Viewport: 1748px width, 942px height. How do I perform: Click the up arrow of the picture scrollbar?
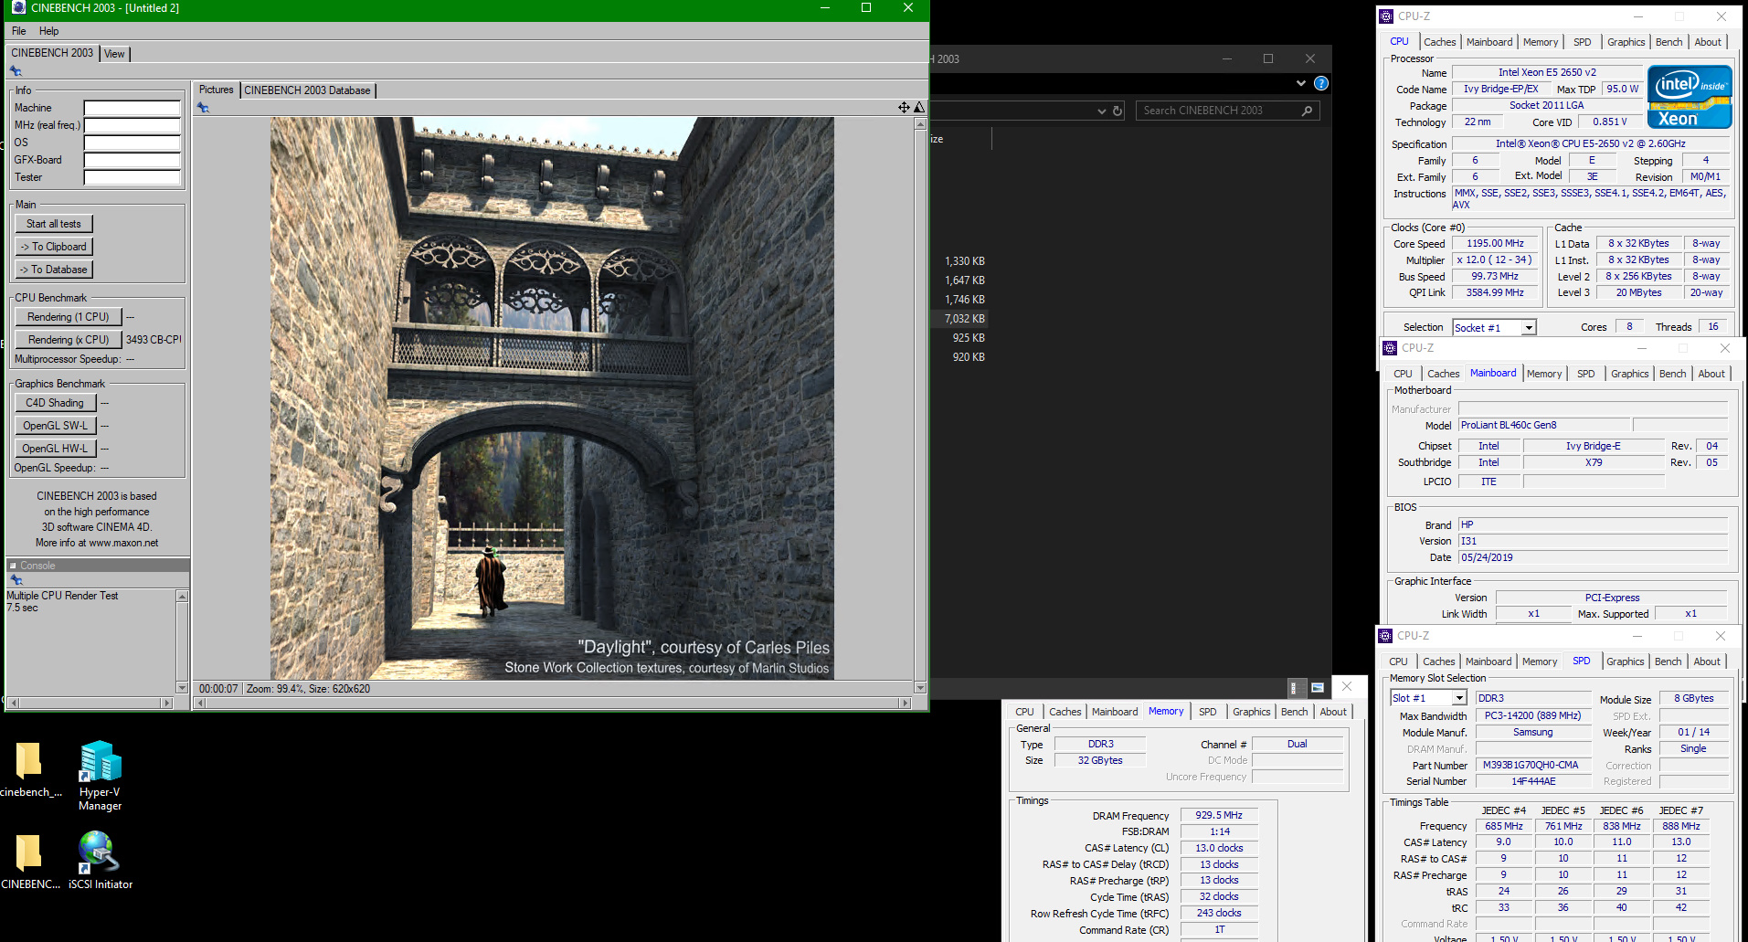tap(920, 123)
